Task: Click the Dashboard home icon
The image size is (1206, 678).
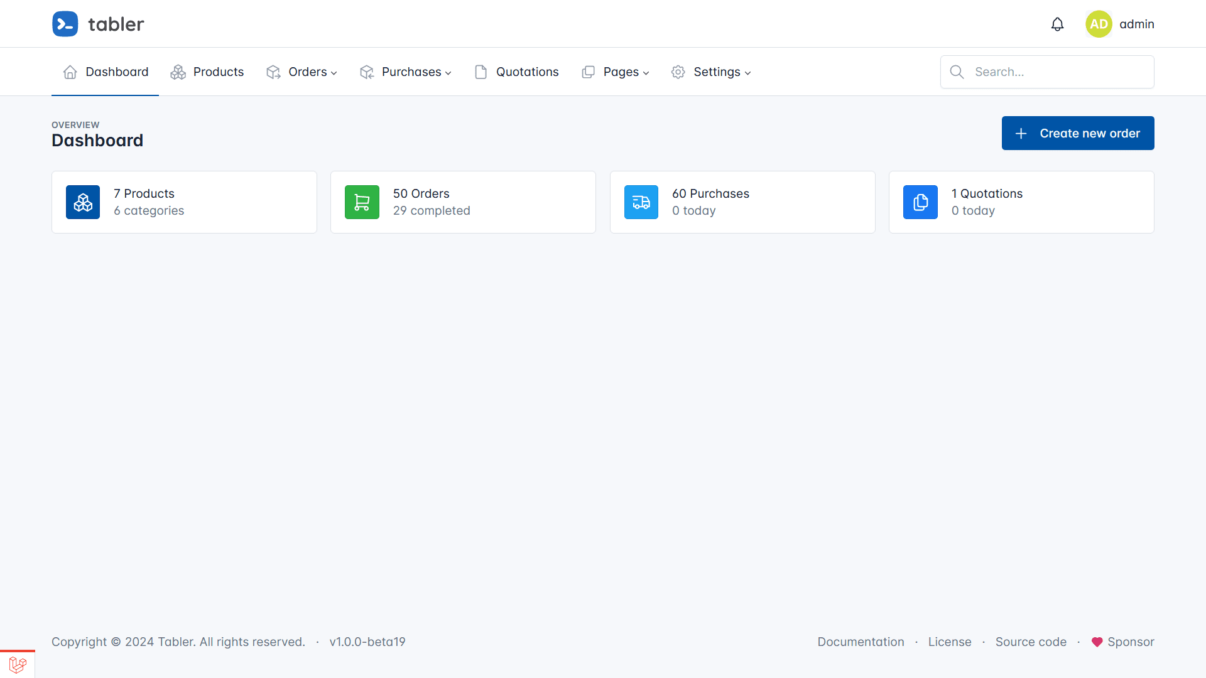Action: [x=70, y=72]
